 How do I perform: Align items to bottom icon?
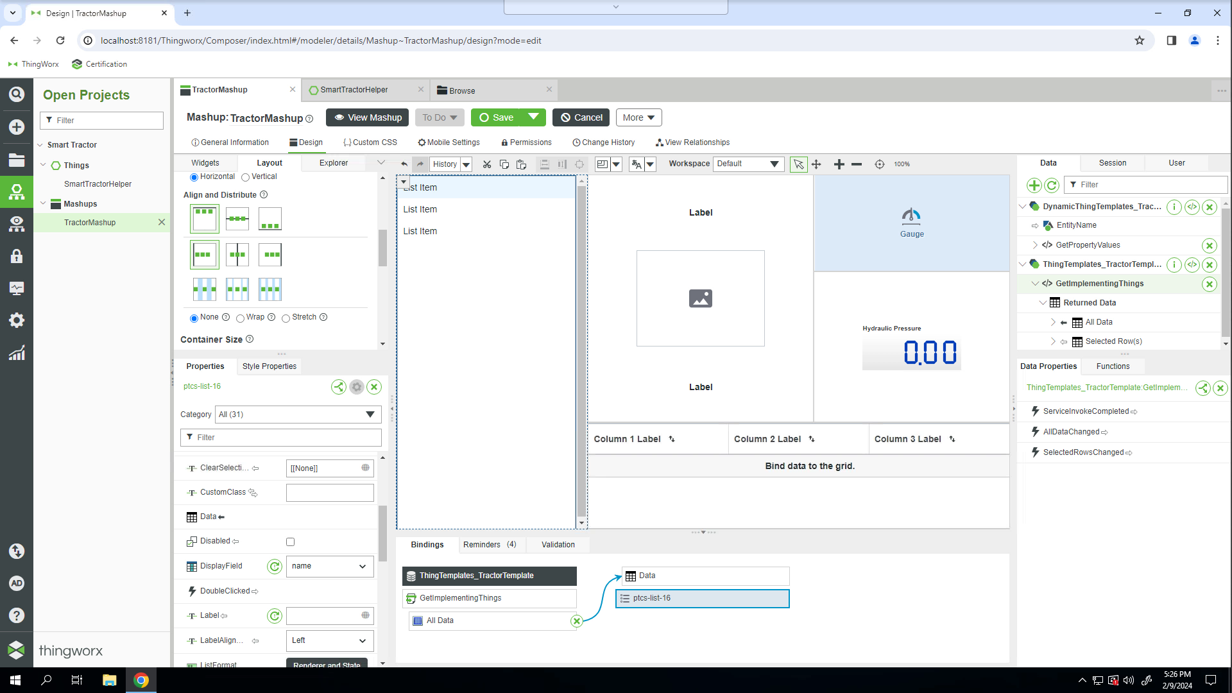coord(270,219)
